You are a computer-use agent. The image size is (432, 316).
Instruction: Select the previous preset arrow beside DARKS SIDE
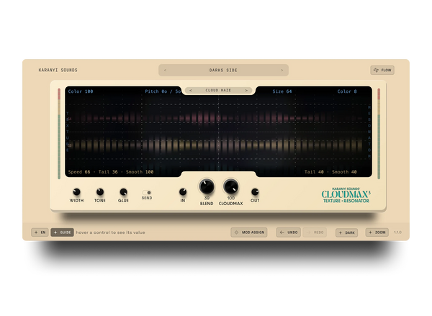pyautogui.click(x=165, y=71)
